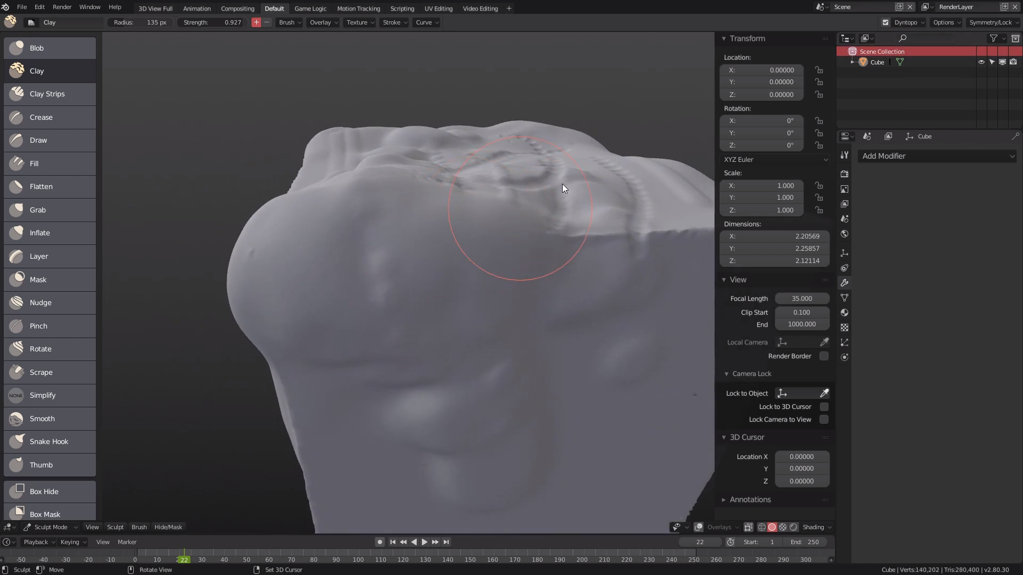Open the Modifiers wrench properties tab

pos(845,283)
